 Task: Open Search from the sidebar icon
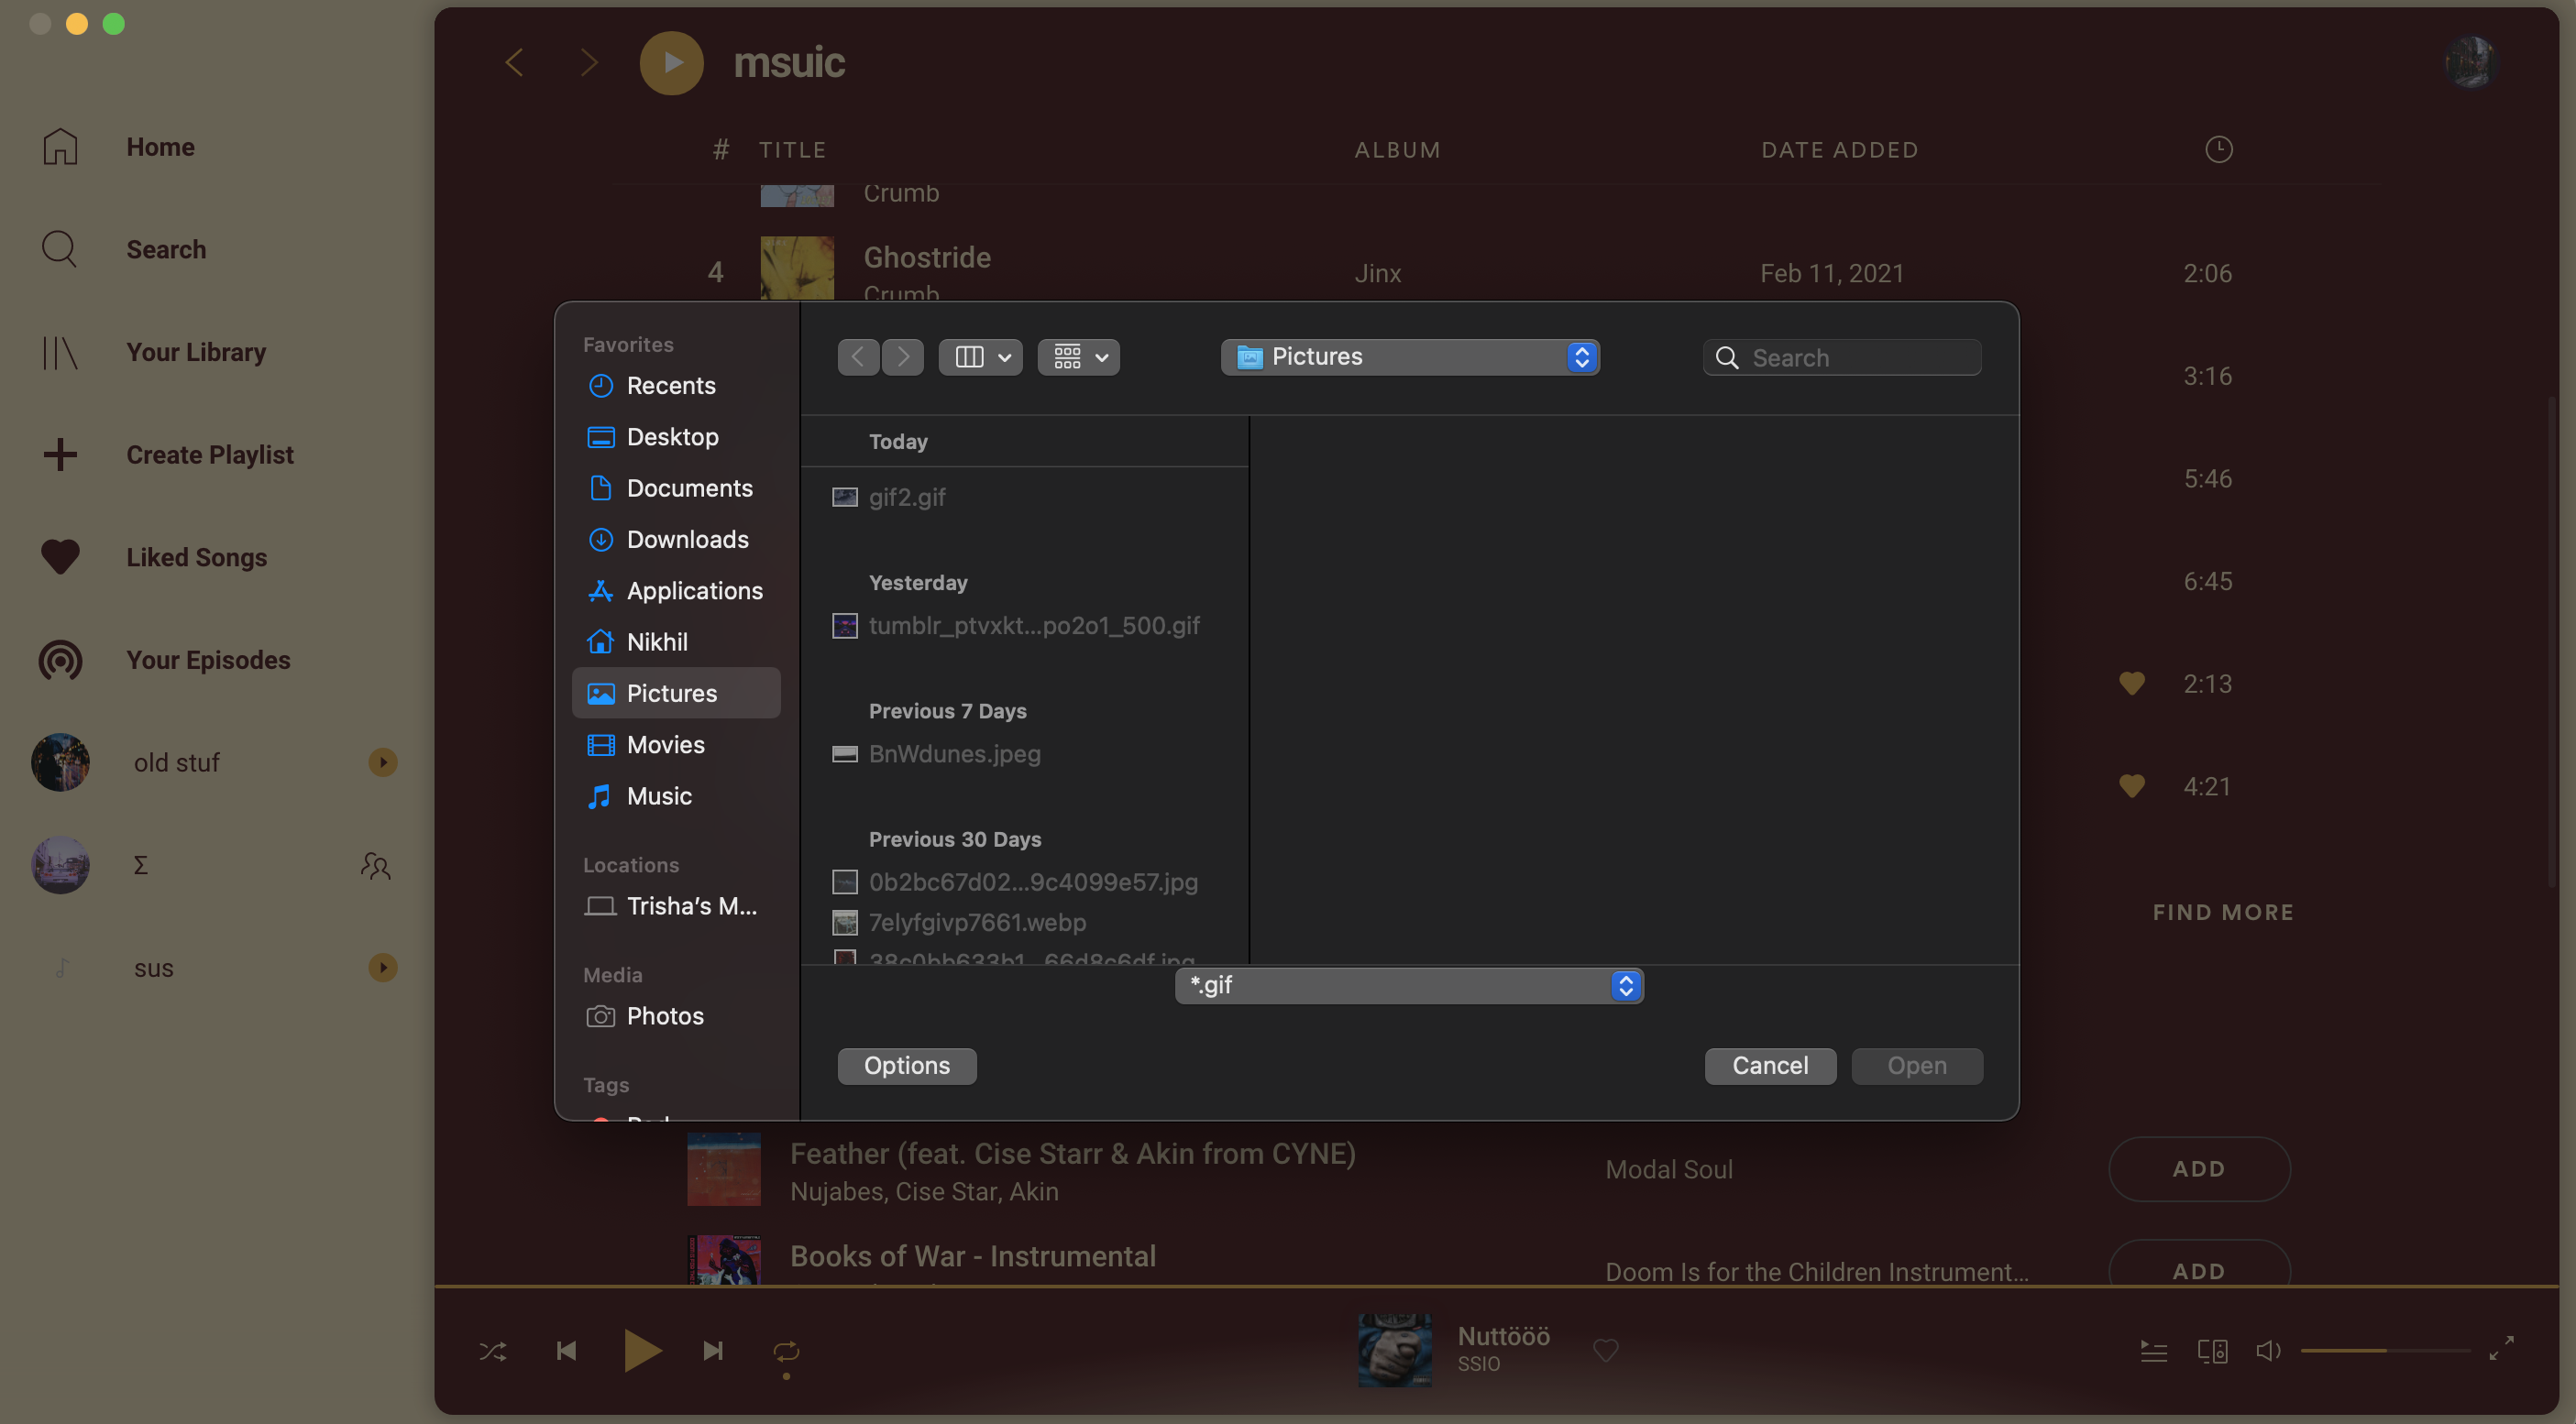point(60,249)
